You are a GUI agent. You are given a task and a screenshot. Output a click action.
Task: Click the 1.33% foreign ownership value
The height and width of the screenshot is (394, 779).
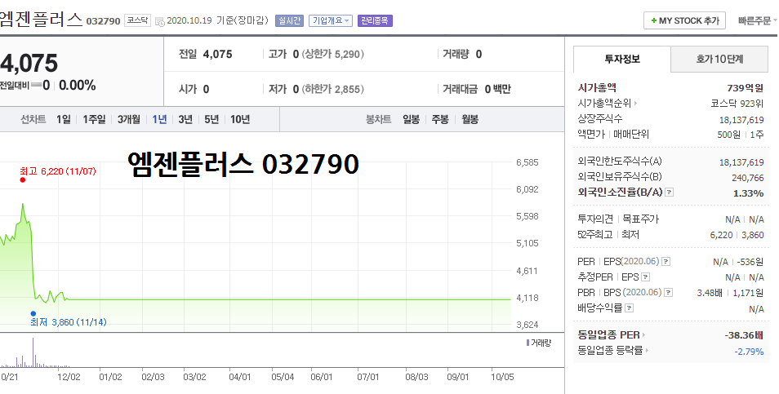(x=749, y=193)
